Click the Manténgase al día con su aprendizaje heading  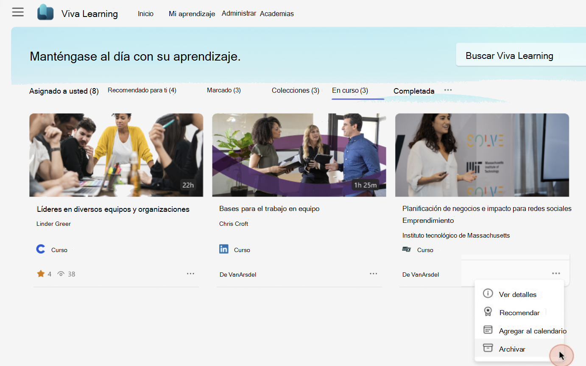tap(135, 56)
